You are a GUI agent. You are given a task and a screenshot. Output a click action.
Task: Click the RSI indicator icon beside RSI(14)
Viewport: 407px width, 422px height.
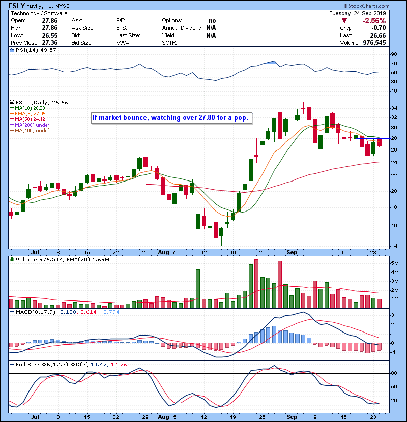(x=12, y=50)
